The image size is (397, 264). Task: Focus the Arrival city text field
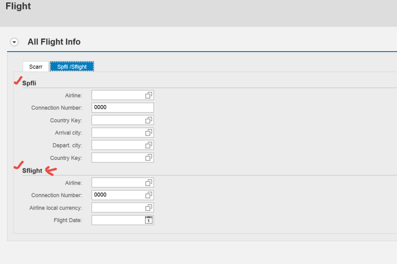pos(118,132)
